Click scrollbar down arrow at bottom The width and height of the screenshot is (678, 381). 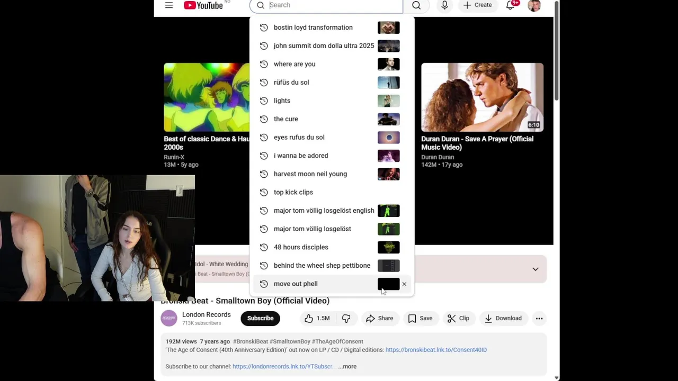[x=556, y=378]
